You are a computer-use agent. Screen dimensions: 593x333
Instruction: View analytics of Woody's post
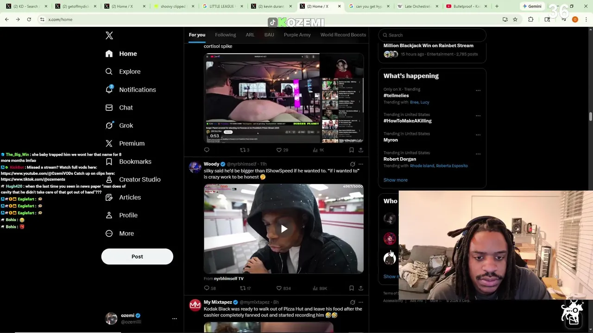(x=320, y=288)
